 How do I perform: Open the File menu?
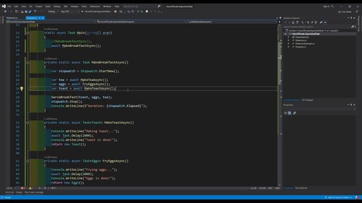tap(9, 6)
